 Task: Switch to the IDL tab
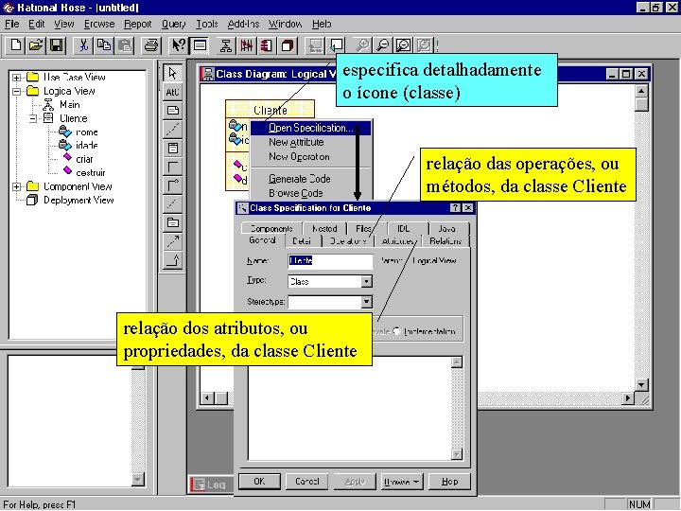click(404, 228)
